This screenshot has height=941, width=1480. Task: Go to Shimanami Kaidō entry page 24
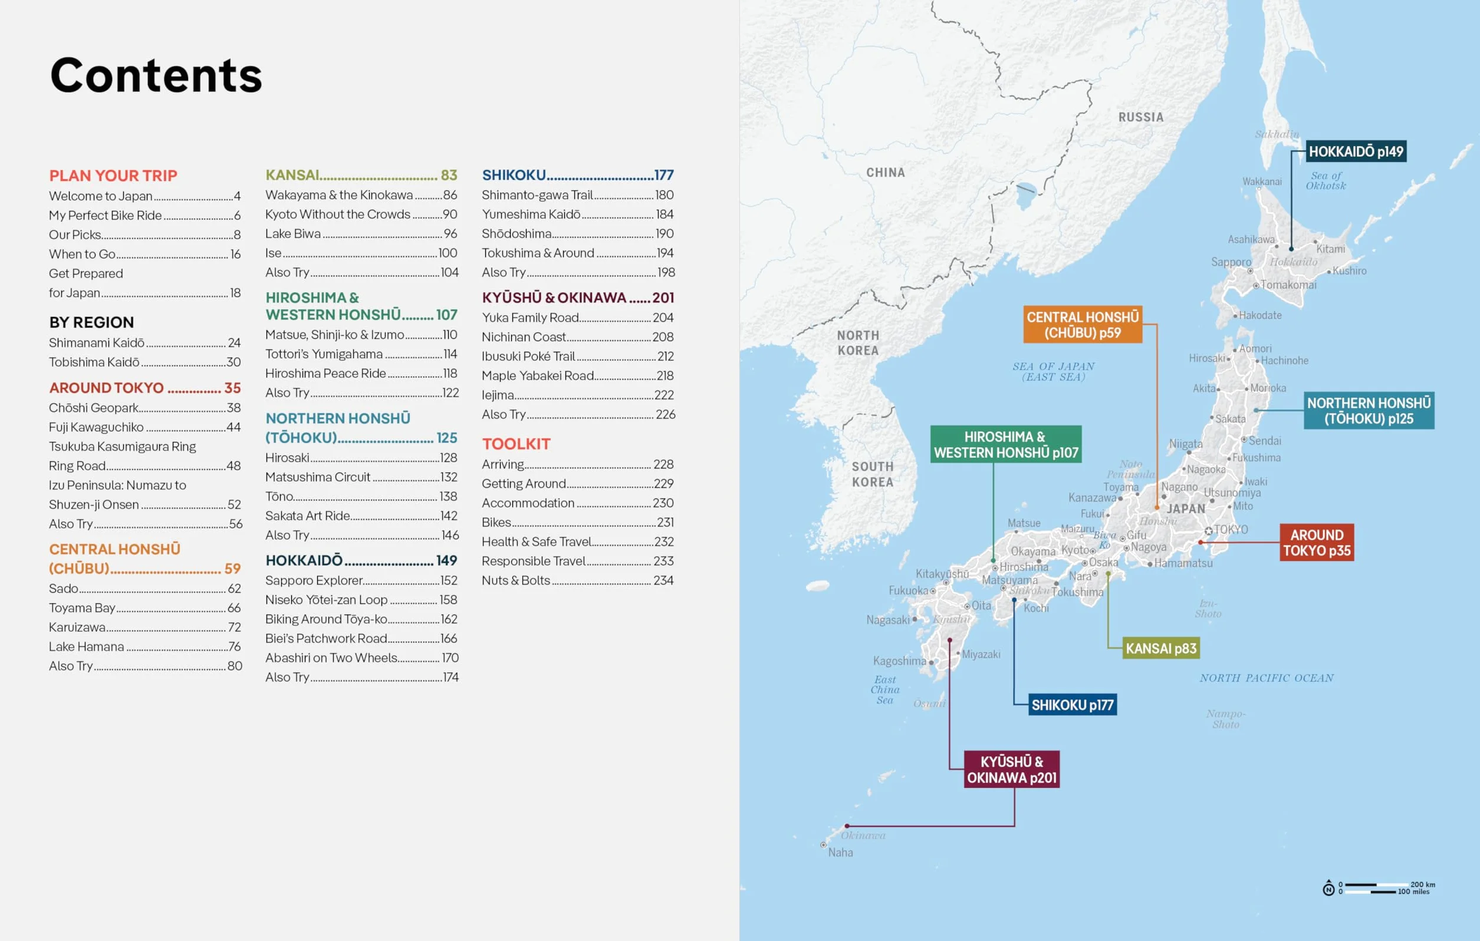point(144,343)
